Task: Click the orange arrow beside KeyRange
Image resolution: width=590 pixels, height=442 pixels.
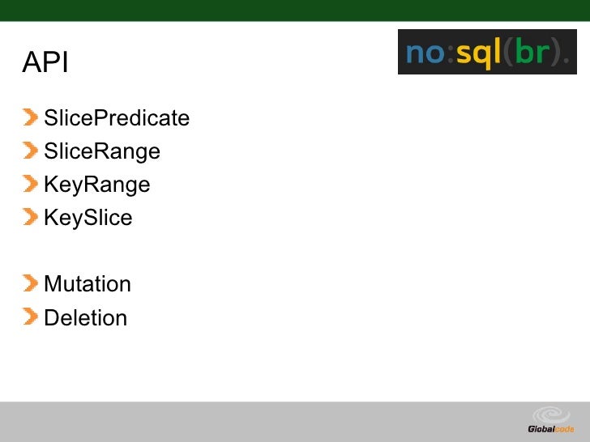Action: (x=30, y=184)
